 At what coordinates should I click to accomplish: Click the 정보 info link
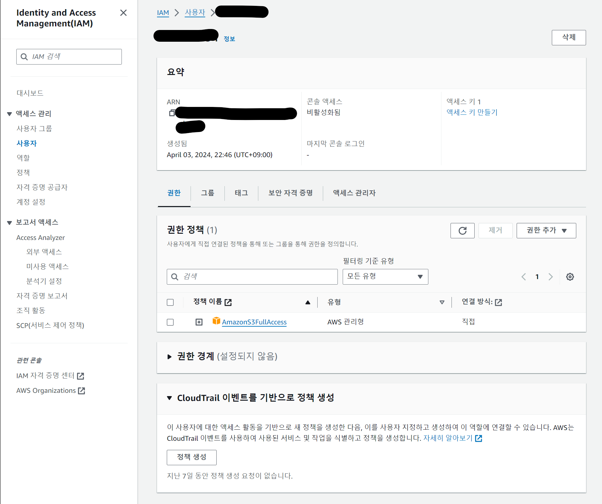pyautogui.click(x=229, y=39)
